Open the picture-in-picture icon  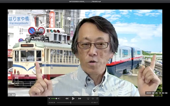click(x=93, y=99)
